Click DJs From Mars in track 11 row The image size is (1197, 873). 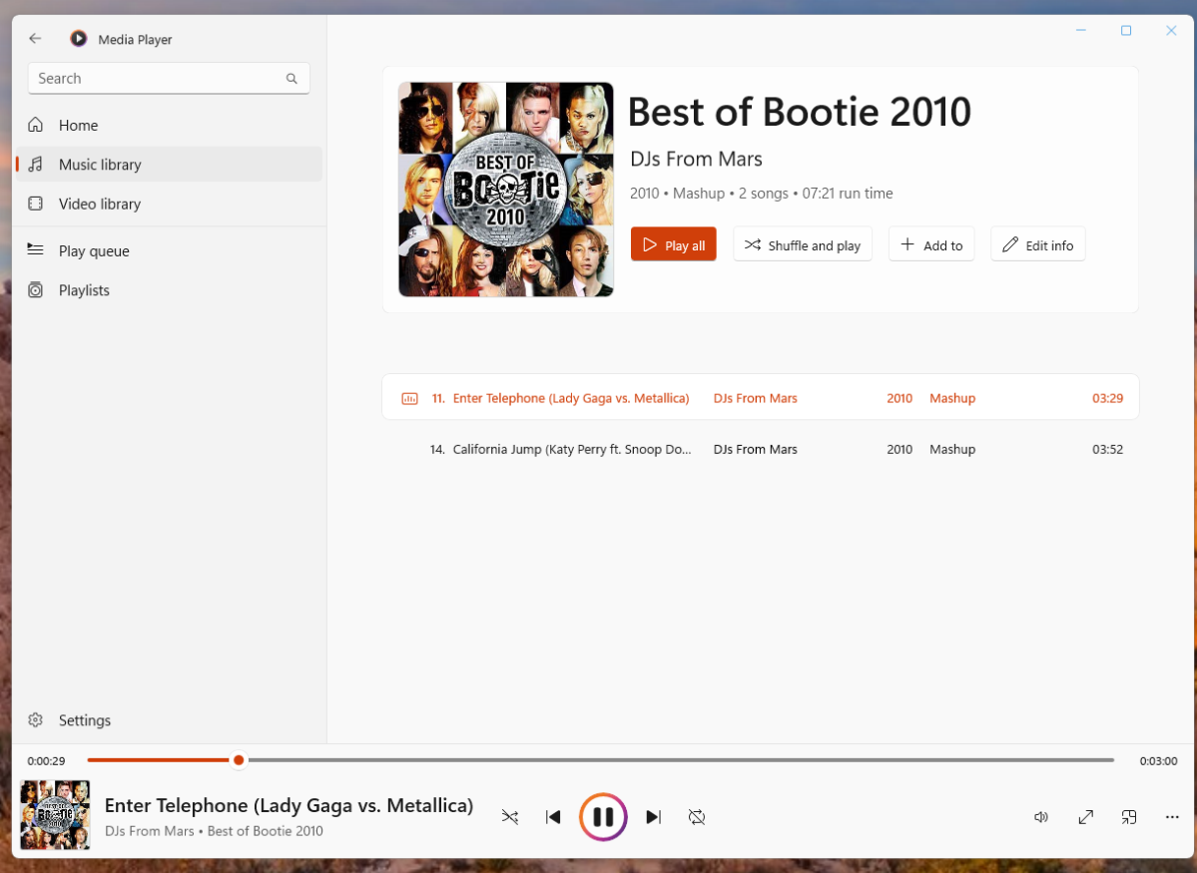755,397
